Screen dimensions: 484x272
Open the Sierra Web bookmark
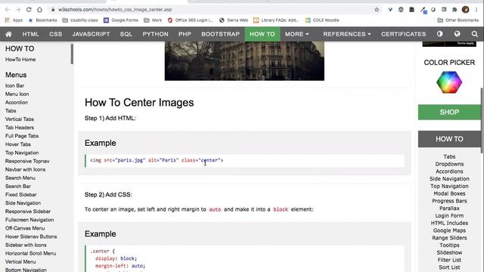pos(234,20)
